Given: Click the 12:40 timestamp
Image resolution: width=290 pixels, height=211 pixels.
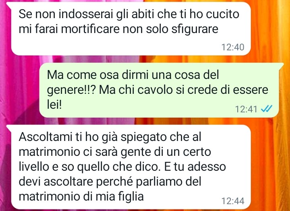Looking at the screenshot, I should [x=233, y=47].
